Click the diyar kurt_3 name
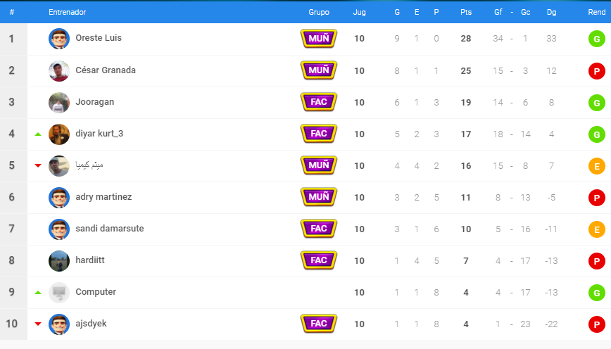Image resolution: width=611 pixels, height=349 pixels. point(99,134)
